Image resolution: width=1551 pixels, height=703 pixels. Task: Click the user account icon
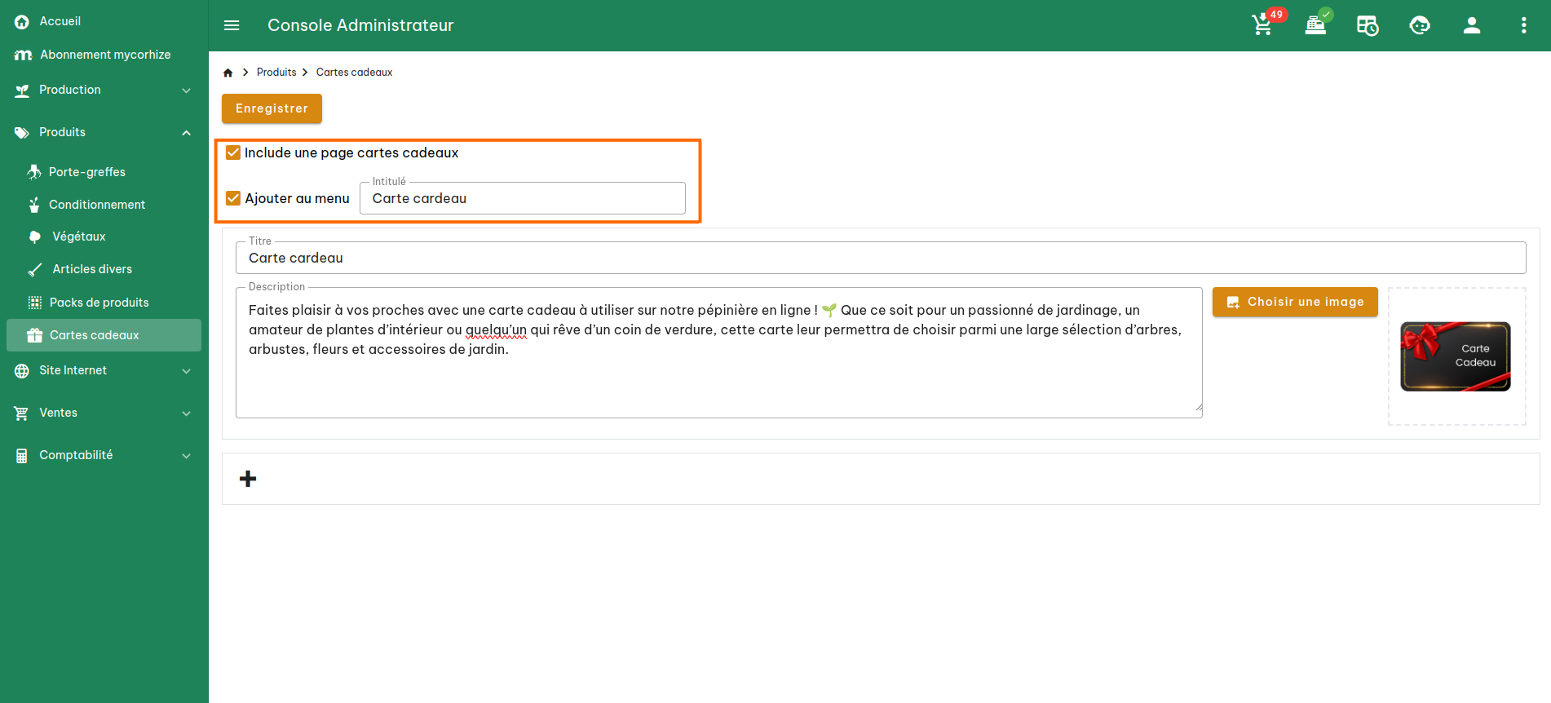(x=1471, y=25)
